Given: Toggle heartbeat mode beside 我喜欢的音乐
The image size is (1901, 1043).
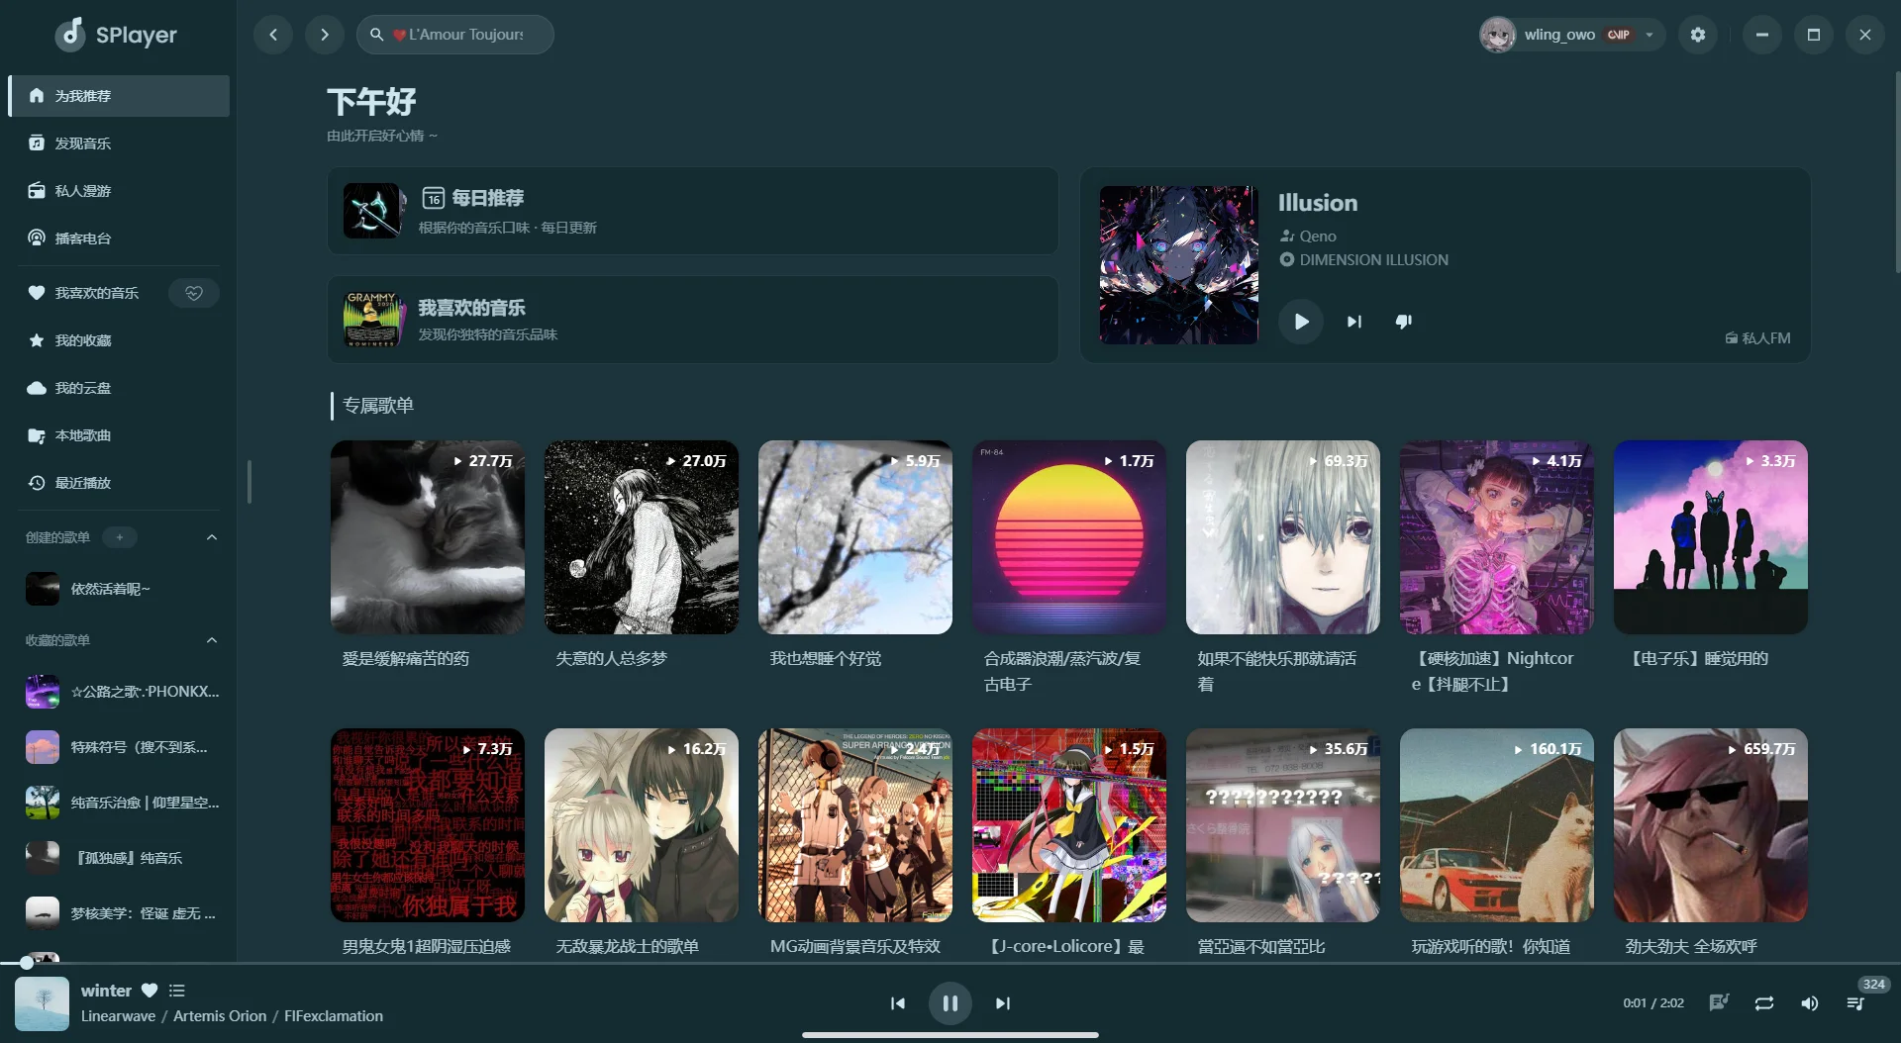Looking at the screenshot, I should click(194, 293).
